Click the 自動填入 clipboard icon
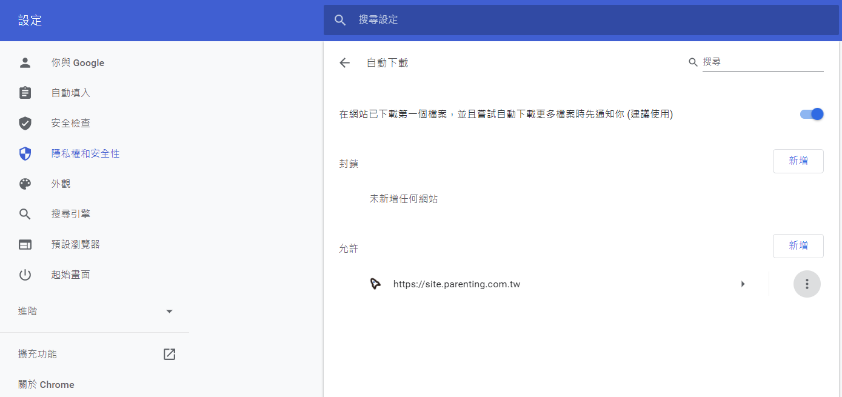The image size is (842, 397). point(25,93)
